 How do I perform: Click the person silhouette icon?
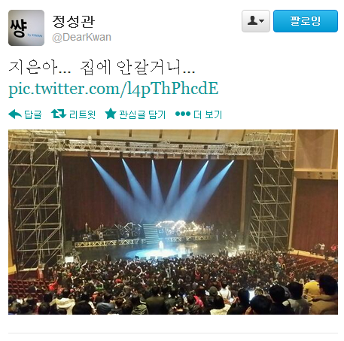(x=252, y=20)
